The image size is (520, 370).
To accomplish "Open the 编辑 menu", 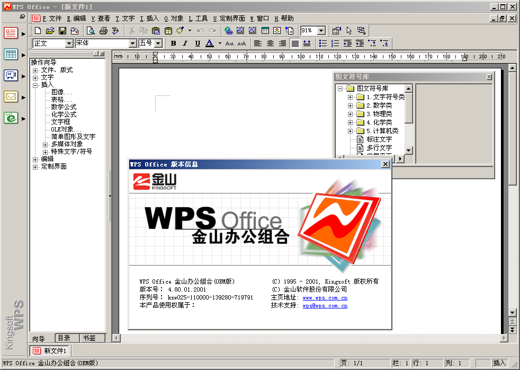I will pyautogui.click(x=76, y=19).
